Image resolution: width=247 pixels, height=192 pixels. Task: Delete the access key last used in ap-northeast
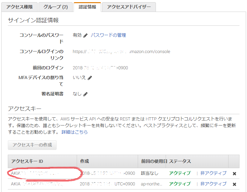[234, 184]
